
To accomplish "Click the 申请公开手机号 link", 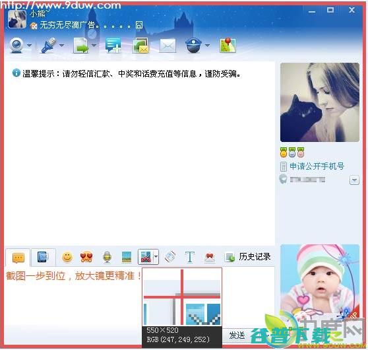I will pos(317,166).
